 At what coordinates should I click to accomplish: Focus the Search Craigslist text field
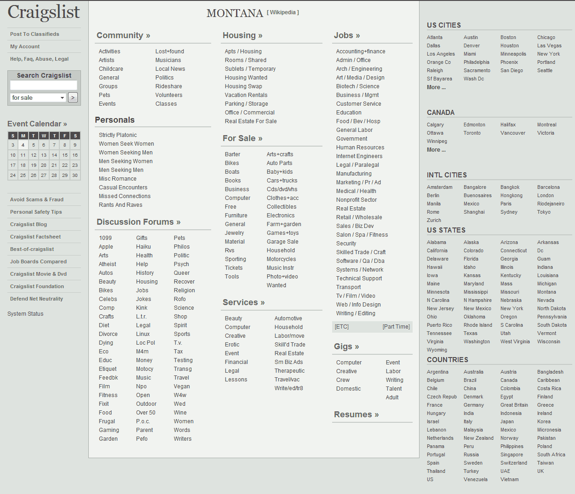44,85
